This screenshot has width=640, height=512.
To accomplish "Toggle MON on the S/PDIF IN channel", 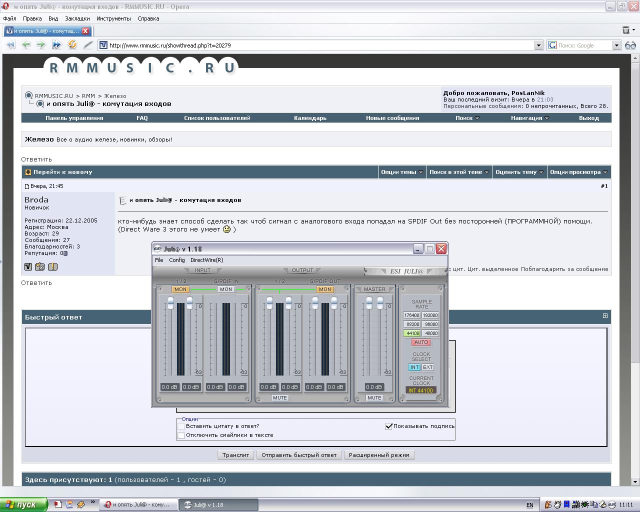I will click(x=226, y=289).
